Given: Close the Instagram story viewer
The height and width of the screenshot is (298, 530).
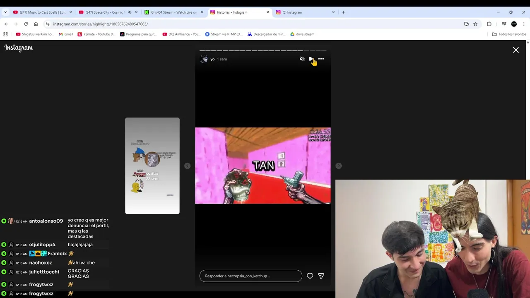Looking at the screenshot, I should click(x=516, y=50).
